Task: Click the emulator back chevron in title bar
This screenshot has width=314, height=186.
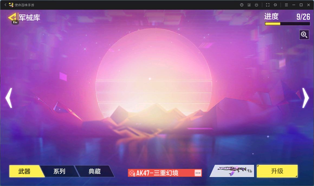Action: (5, 5)
